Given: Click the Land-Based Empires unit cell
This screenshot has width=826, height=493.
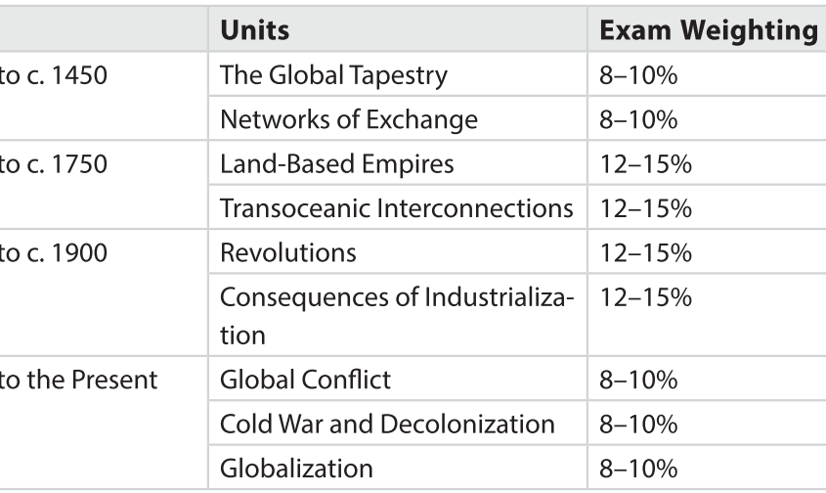Looking at the screenshot, I should click(x=337, y=163).
